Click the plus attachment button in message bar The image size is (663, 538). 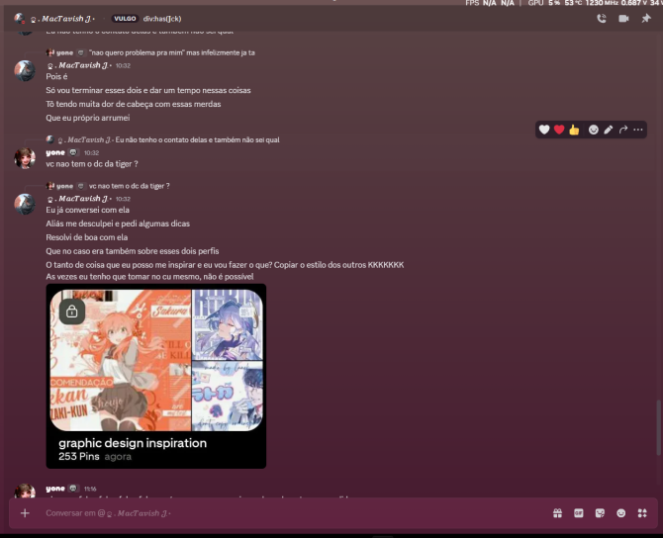click(x=25, y=513)
